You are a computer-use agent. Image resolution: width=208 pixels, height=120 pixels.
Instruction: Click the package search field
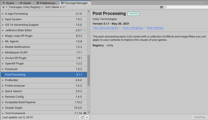click(x=186, y=7)
